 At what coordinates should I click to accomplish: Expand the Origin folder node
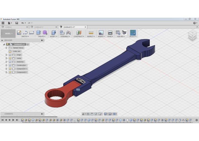click(6, 55)
